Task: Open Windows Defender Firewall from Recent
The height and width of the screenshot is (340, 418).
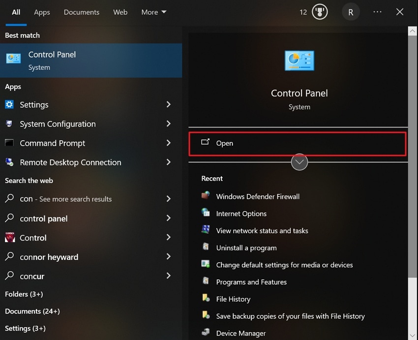Action: [258, 196]
